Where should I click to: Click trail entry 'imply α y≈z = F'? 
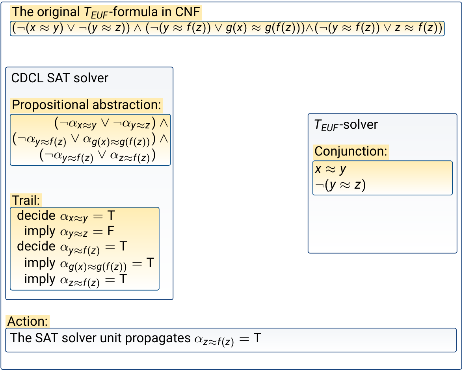coord(69,232)
